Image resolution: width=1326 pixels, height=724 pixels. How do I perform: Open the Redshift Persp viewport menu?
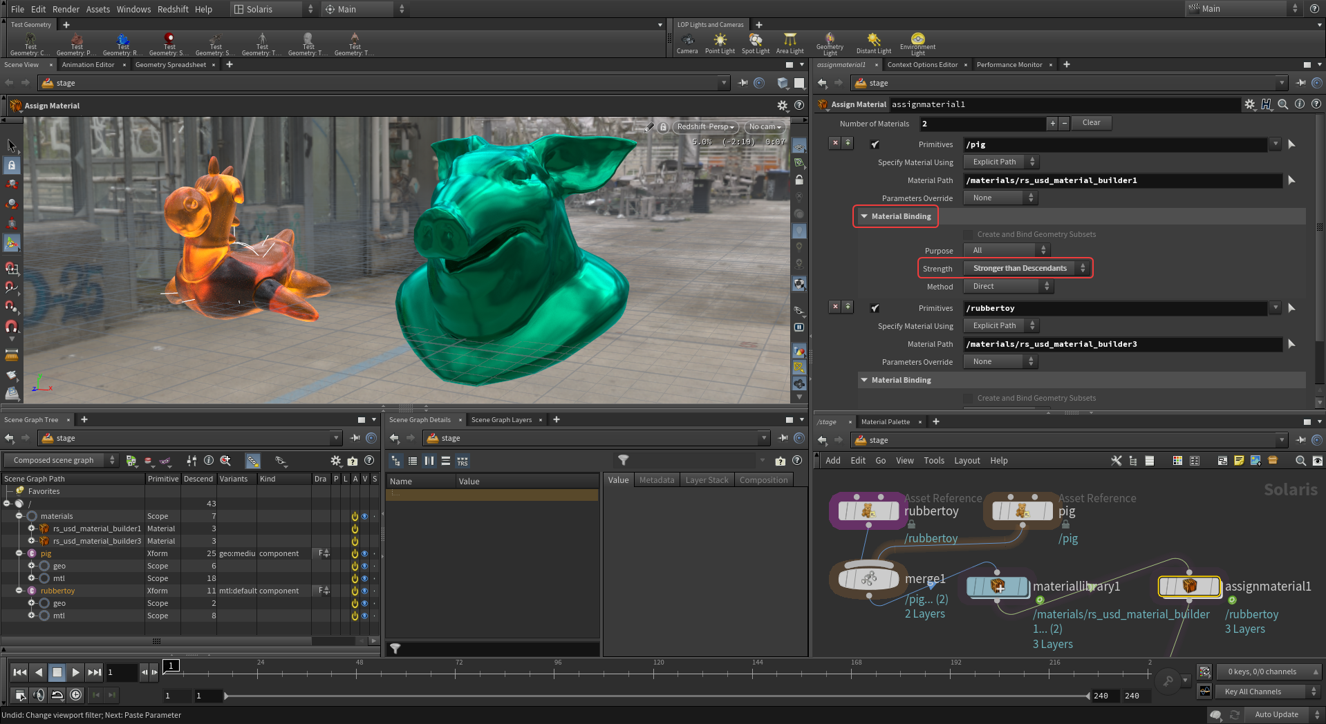pyautogui.click(x=705, y=127)
